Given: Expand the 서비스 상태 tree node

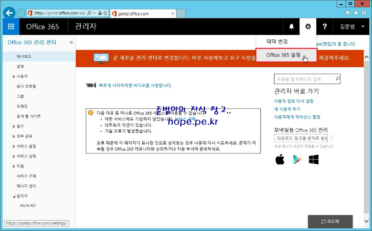Looking at the screenshot, I should pyautogui.click(x=14, y=156).
